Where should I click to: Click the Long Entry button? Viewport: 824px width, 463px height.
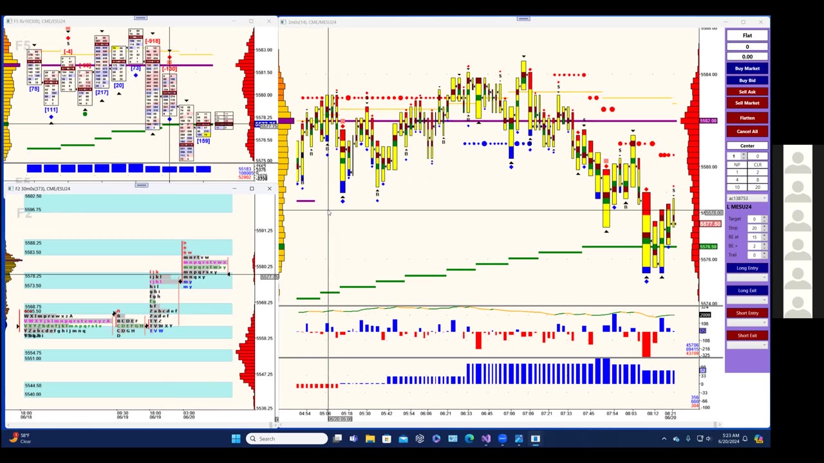pyautogui.click(x=747, y=268)
